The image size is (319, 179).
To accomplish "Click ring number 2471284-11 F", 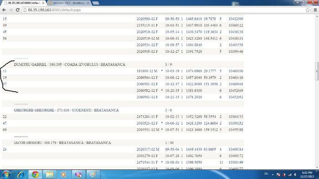I will pos(147,117).
